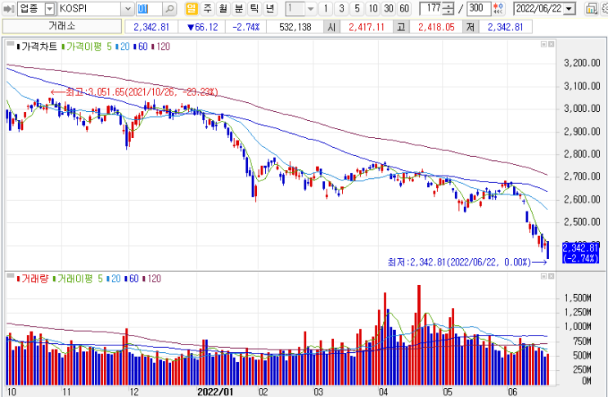Click the 60 moving average legend in price chart

click(142, 47)
